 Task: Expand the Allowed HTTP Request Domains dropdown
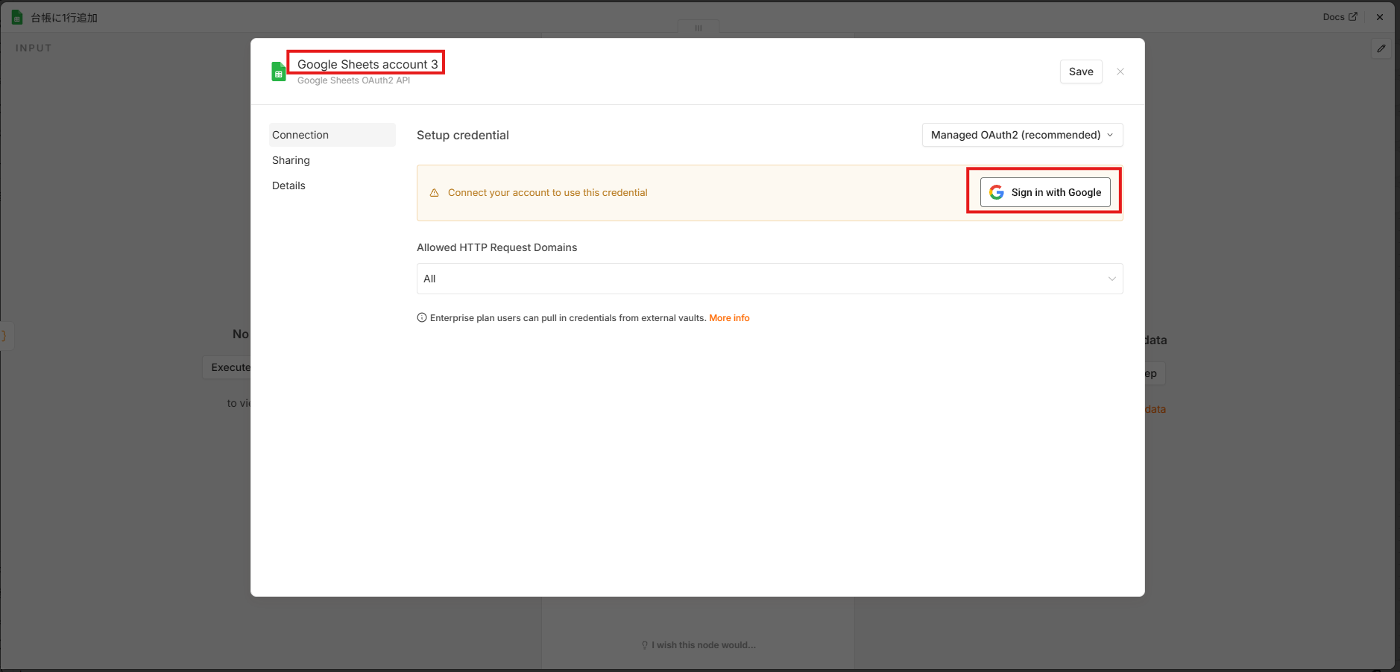tap(769, 279)
